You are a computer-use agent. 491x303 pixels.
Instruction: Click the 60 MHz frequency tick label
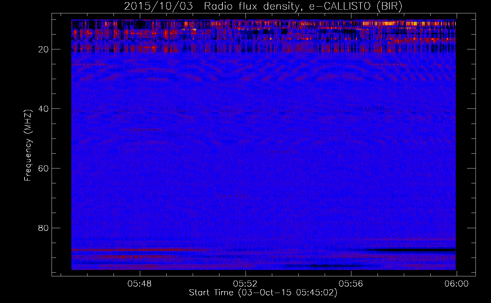[x=44, y=168]
